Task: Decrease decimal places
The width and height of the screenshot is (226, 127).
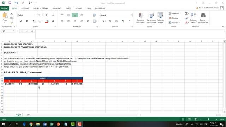Action: (x=129, y=21)
